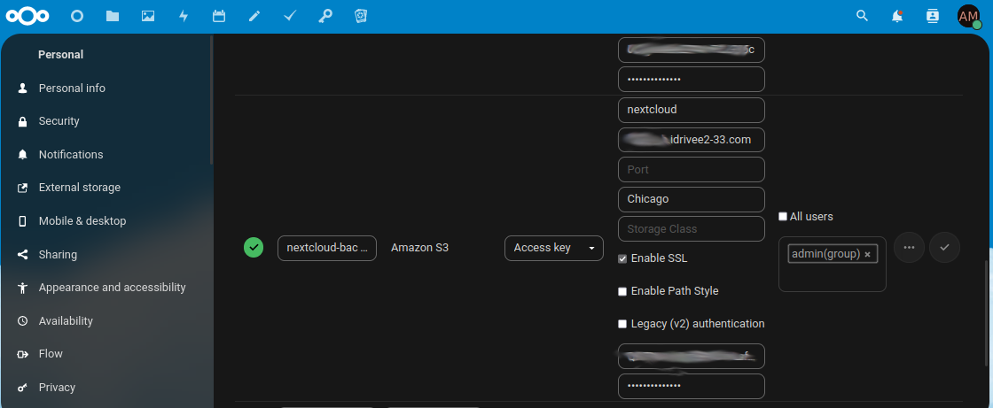
Task: Click the search magnifier icon
Action: (x=862, y=16)
